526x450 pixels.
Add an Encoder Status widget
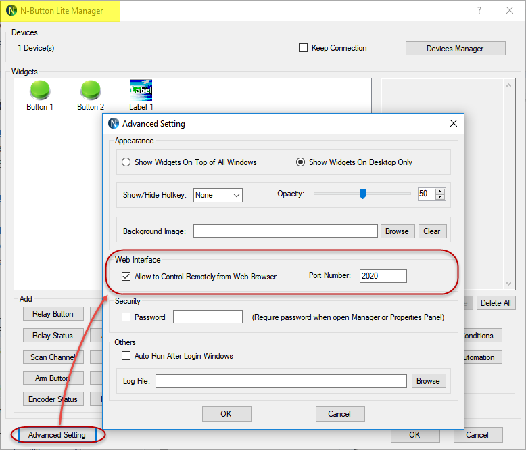53,399
